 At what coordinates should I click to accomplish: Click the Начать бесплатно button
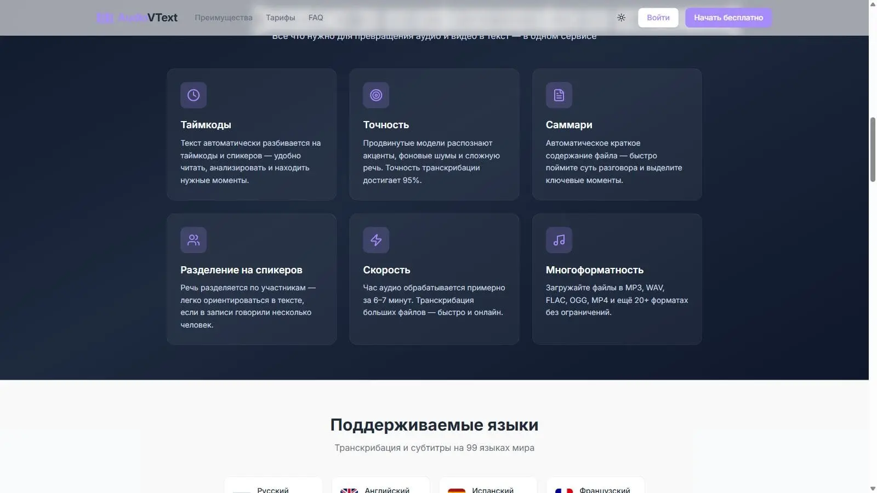[728, 18]
